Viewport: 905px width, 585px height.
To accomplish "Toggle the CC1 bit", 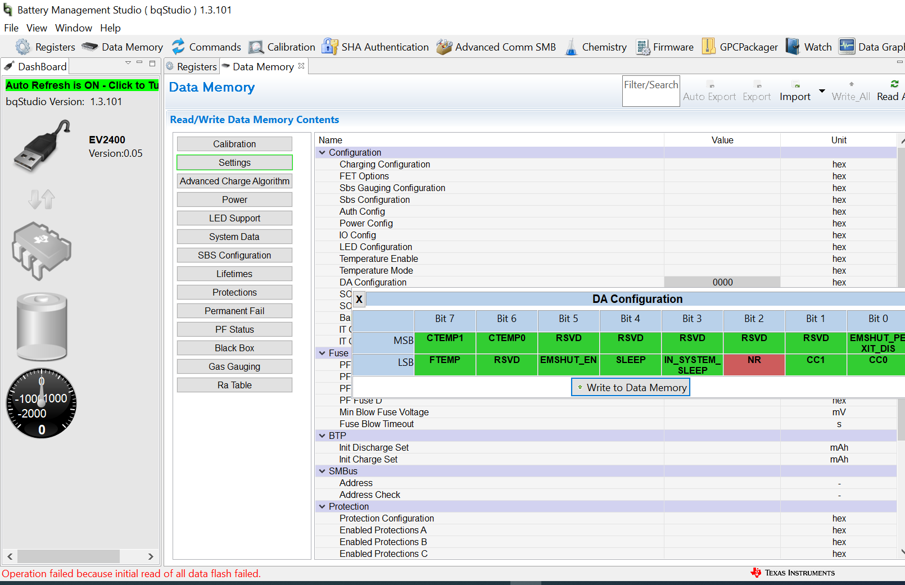I will click(816, 365).
